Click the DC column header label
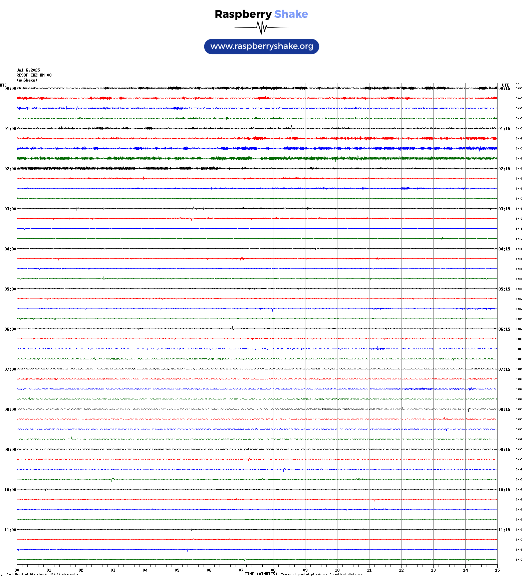This screenshot has height=579, width=524. point(517,84)
